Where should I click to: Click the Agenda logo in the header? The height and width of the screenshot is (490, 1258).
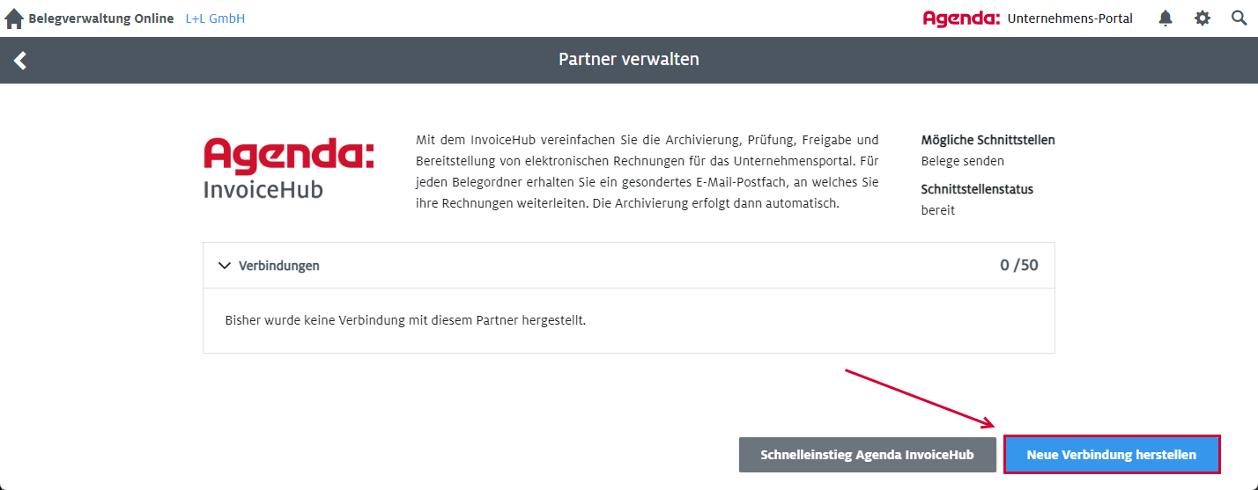961,18
